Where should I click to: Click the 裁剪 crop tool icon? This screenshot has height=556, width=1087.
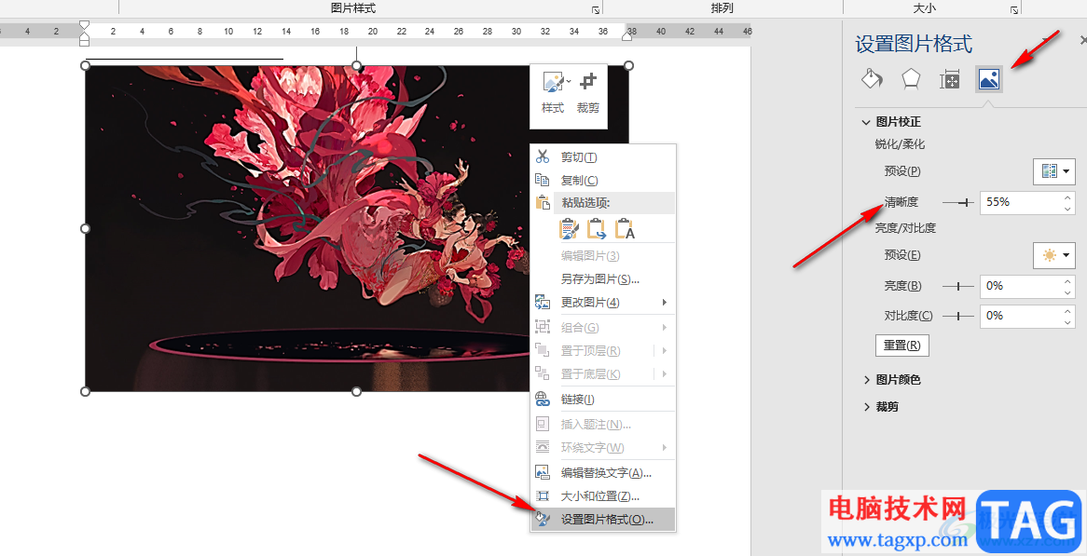pos(588,82)
